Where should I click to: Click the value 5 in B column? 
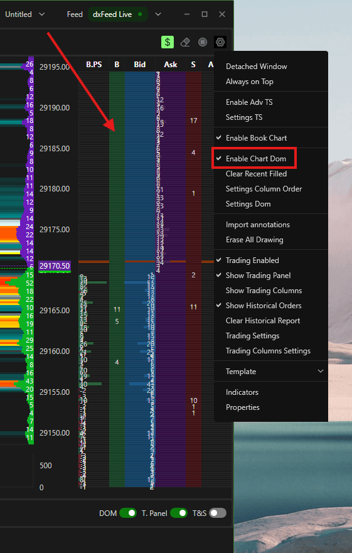coord(117,321)
